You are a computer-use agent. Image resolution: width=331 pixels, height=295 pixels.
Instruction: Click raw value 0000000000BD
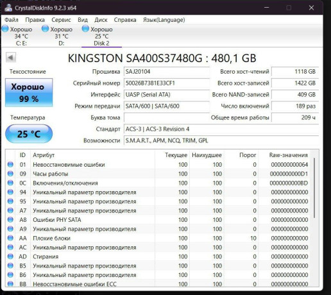click(x=289, y=183)
